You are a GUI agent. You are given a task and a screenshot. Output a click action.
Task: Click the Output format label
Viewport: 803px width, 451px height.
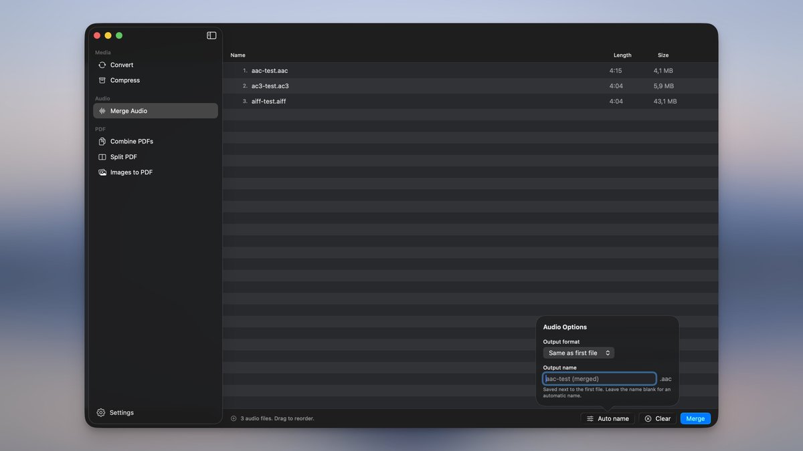coord(561,342)
